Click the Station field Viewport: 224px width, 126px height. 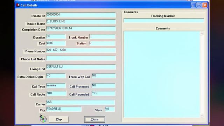pos(102,43)
